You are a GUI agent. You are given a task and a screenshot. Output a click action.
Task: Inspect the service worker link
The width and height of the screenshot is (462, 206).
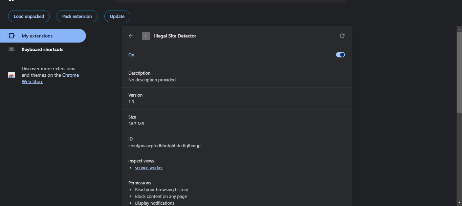(x=149, y=168)
